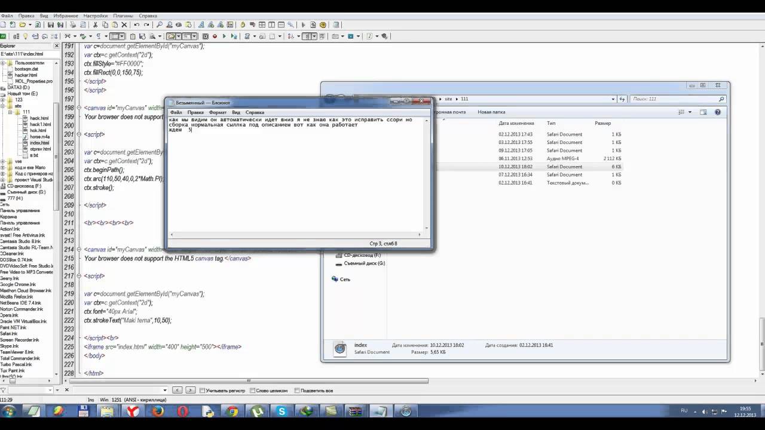Screen dimensions: 765x430
Task: Click the Find magnifier icon
Action: point(160,25)
